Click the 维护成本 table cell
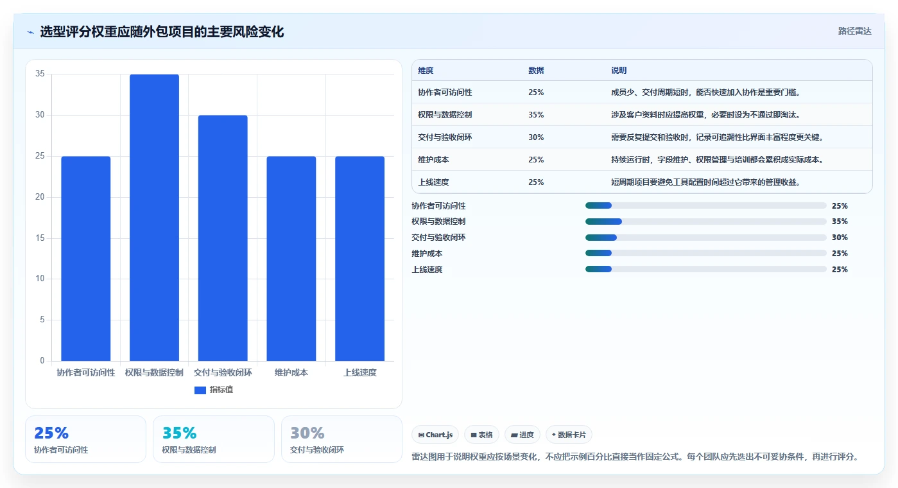Screen dimensions: 898x488 point(433,160)
